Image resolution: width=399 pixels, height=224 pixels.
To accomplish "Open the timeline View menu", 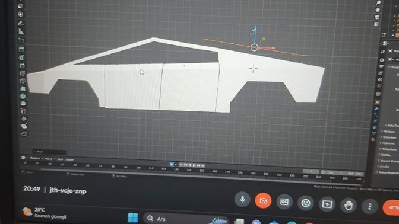I will (x=60, y=159).
